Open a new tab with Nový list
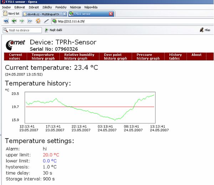 point(11,14)
